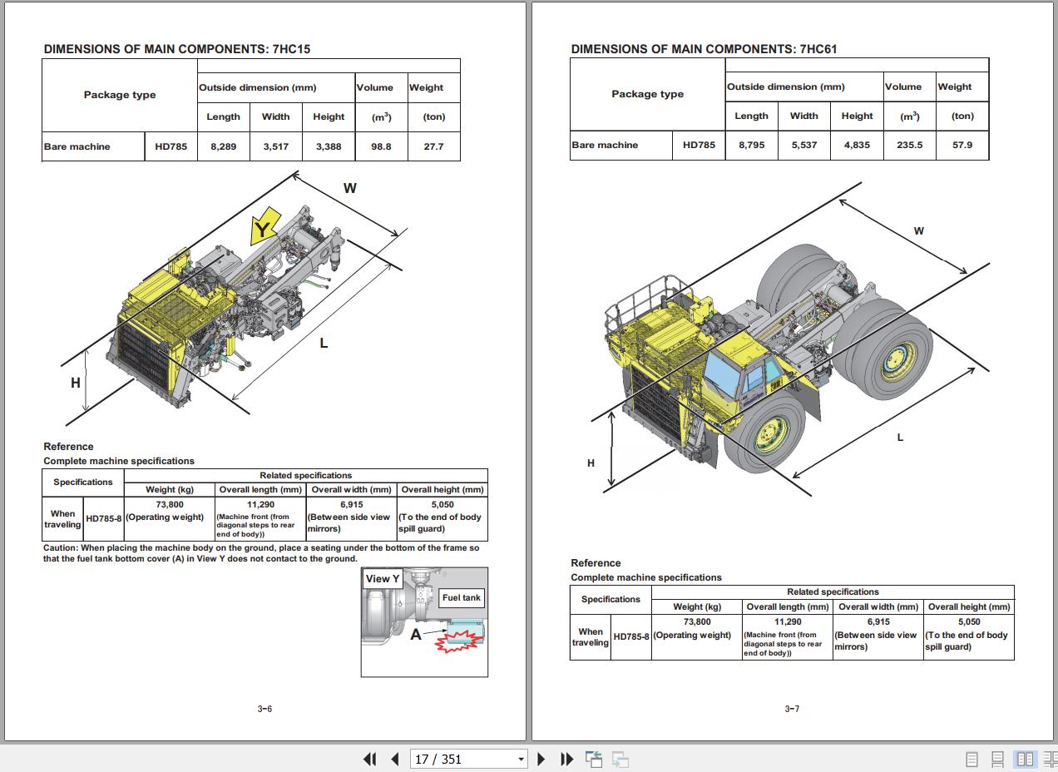Click the next view navigation icon
Screen dimensions: 1058x772
pyautogui.click(x=620, y=759)
